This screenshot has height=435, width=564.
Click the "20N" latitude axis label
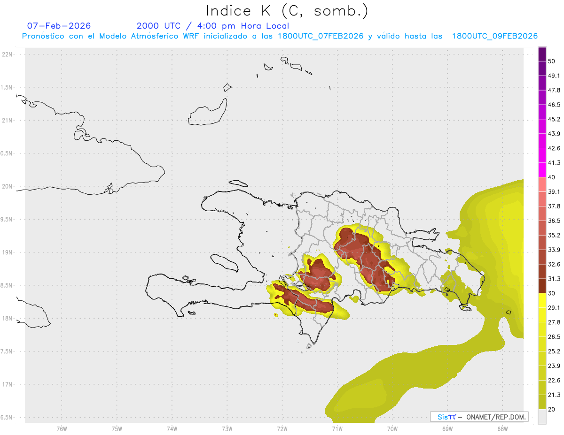(7, 187)
